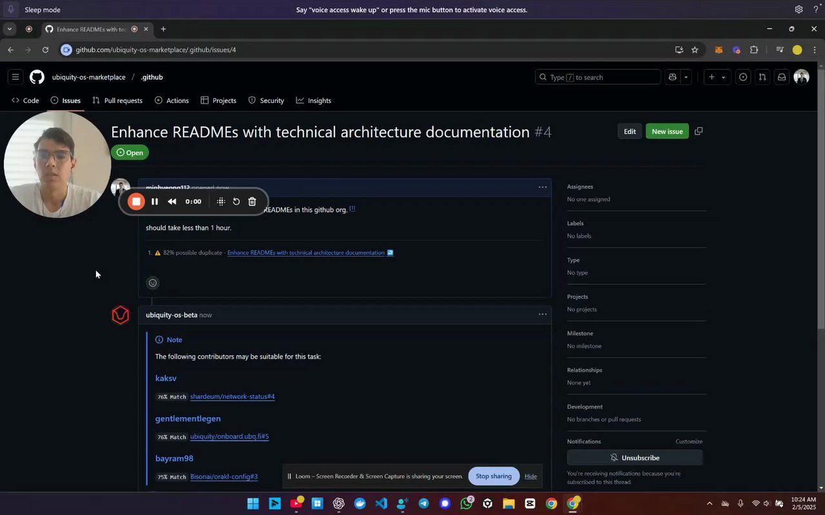Viewport: 825px width, 515px height.
Task: Click the Loom toolbar drag handle
Action: [221, 201]
